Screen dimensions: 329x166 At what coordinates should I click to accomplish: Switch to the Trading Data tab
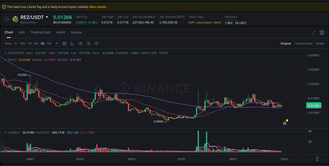(41, 32)
